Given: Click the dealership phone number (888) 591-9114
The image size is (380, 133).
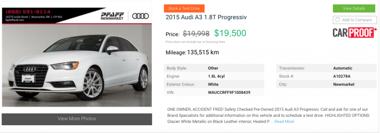Looking at the screenshot, I should pos(28,11).
